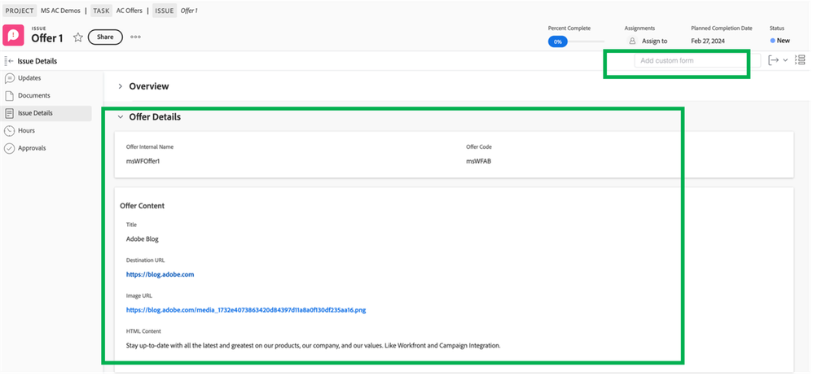Image resolution: width=813 pixels, height=376 pixels.
Task: Select the Issue Details sidebar item
Action: (35, 113)
